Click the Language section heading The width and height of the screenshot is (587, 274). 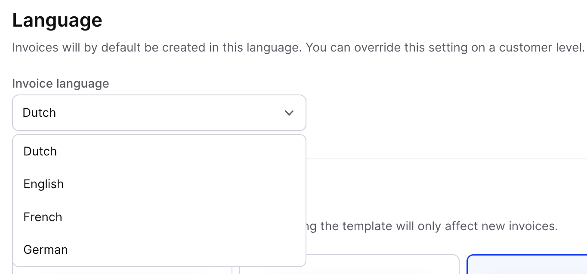point(57,20)
